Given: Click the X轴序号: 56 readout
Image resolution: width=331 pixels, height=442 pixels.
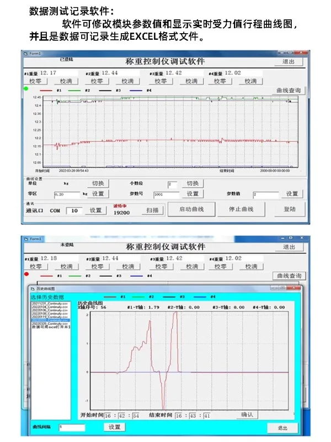Looking at the screenshot, I should pos(92,308).
